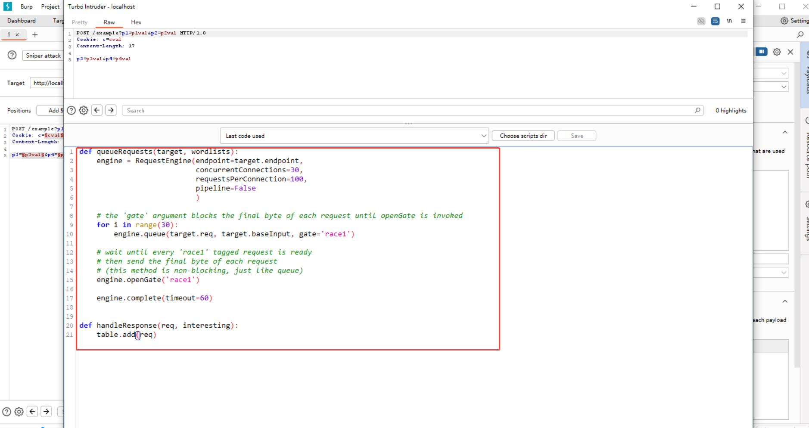Click the bottom forward arrow in Burp Intruder
This screenshot has height=428, width=809.
(46, 411)
